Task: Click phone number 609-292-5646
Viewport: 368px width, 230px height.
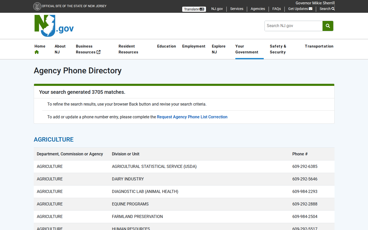Action: click(305, 179)
